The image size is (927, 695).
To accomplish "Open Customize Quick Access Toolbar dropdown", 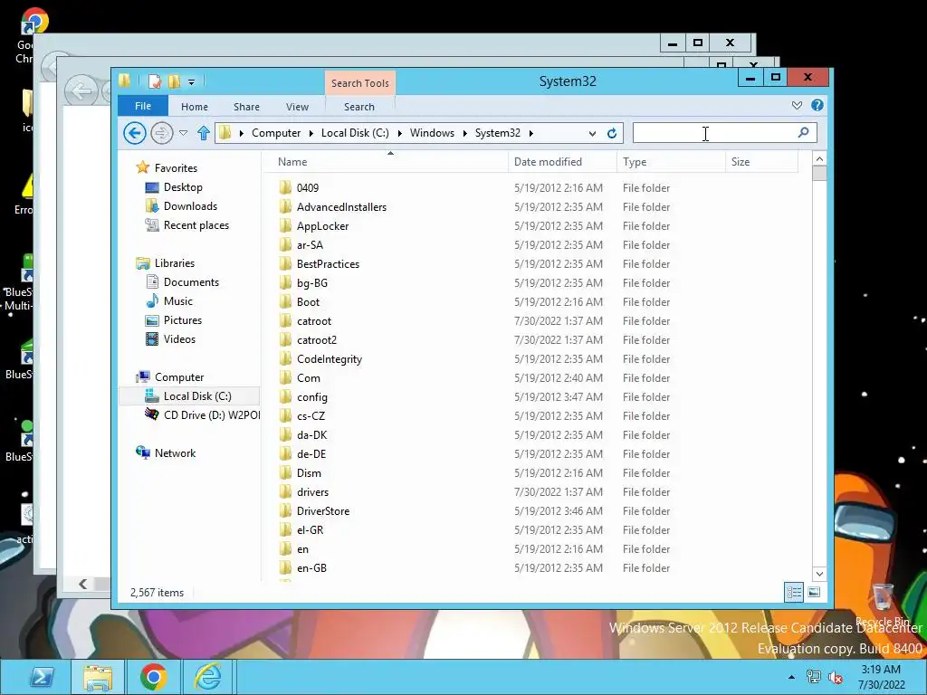I will pyautogui.click(x=192, y=82).
